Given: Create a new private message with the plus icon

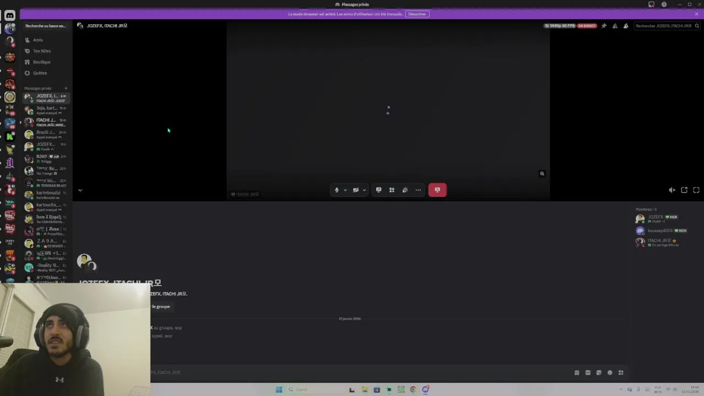Looking at the screenshot, I should tap(65, 89).
